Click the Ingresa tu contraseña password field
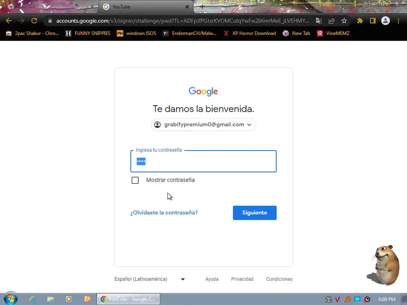The image size is (407, 305). 203,161
